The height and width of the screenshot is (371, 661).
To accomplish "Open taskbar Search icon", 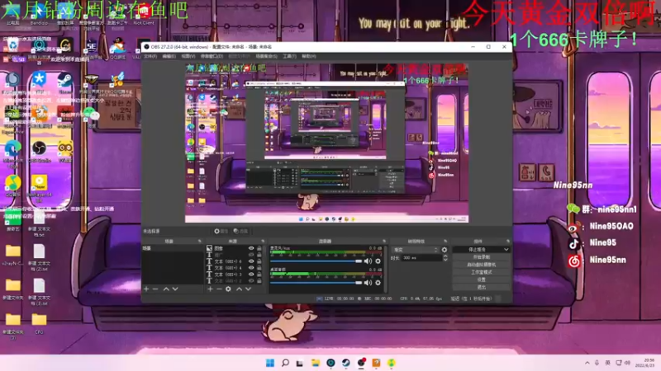I will point(285,363).
